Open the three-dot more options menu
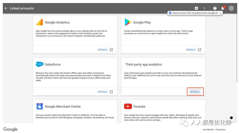239x133 pixels. 204,8
